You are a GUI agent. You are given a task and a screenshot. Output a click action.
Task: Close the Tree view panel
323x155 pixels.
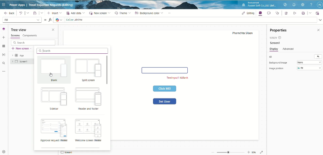click(53, 30)
